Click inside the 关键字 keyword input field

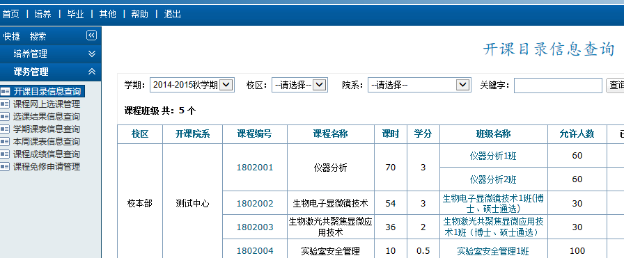tap(558, 86)
